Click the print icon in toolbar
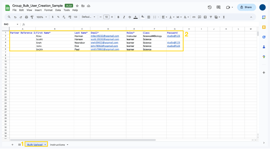 (26, 17)
